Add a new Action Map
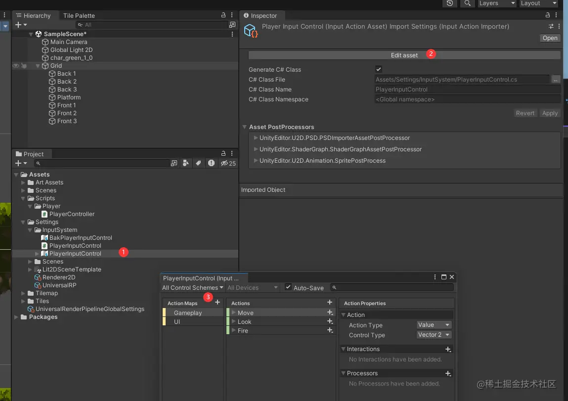Image resolution: width=568 pixels, height=401 pixels. (x=218, y=302)
